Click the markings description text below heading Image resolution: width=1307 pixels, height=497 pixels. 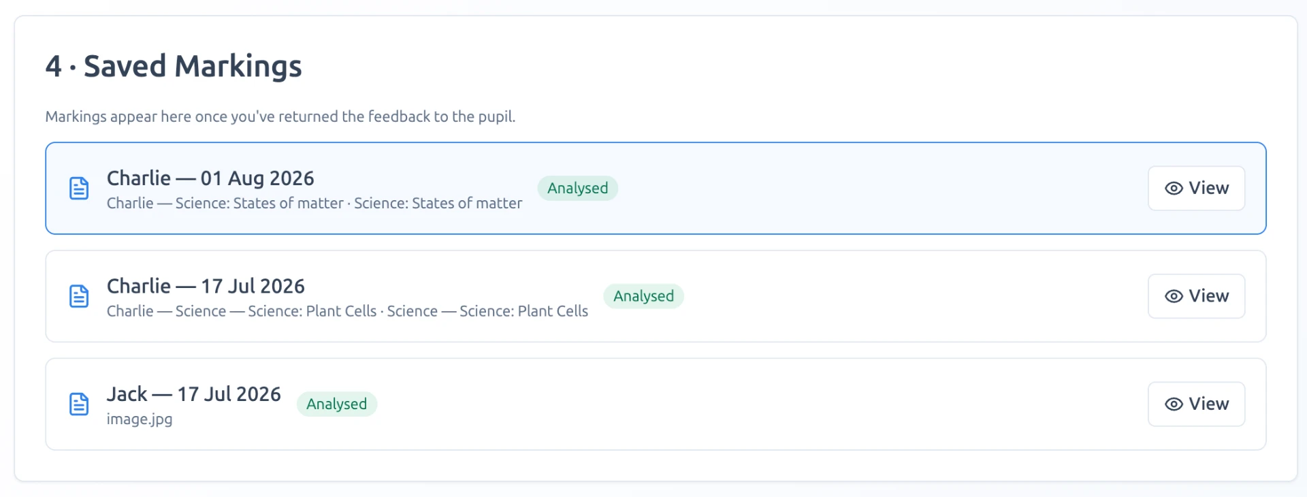(x=280, y=116)
